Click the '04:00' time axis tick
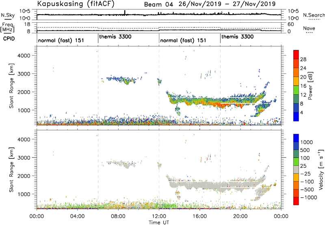 click(78, 216)
